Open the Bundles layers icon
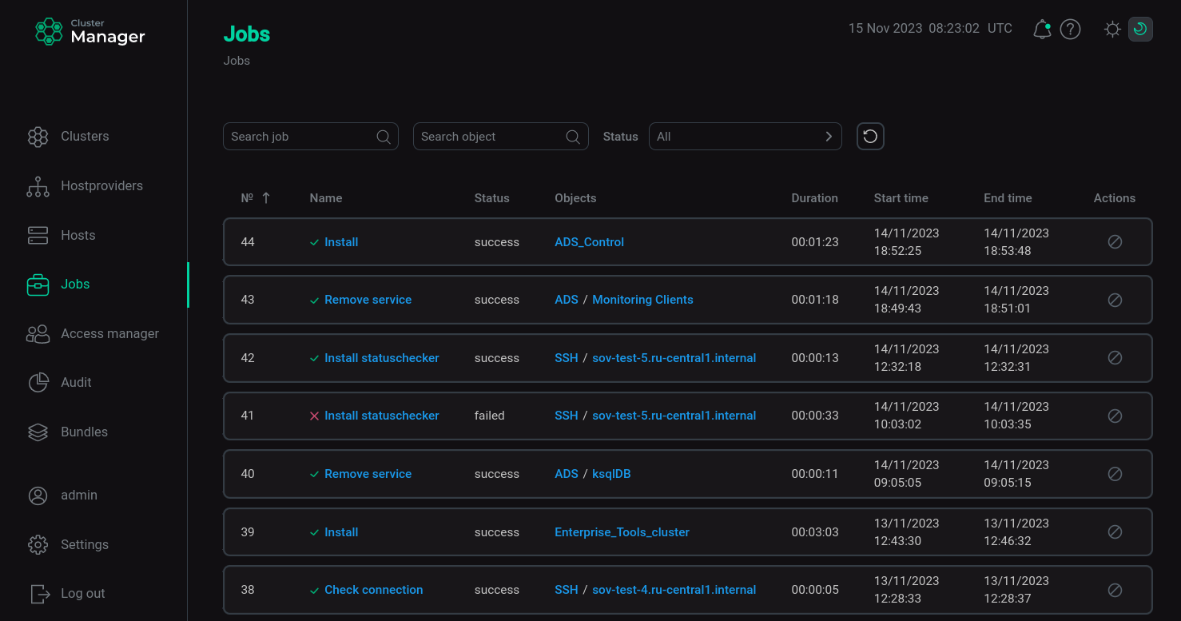This screenshot has width=1181, height=621. (x=38, y=432)
